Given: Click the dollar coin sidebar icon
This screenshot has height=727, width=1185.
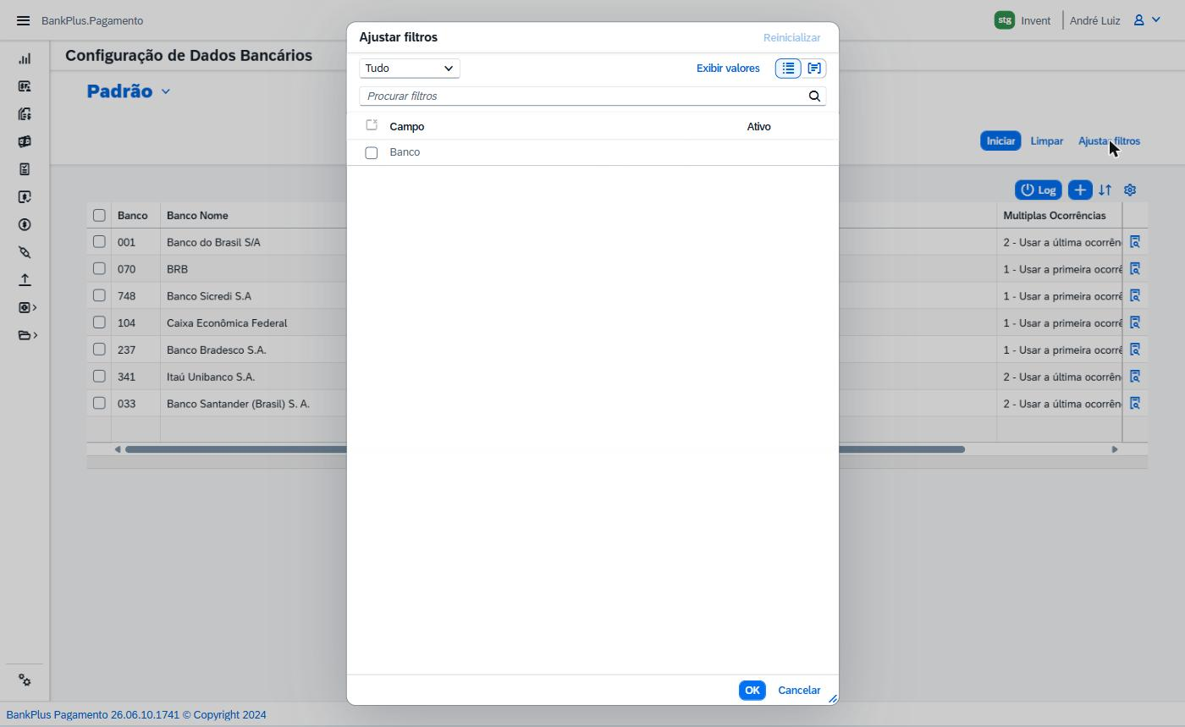Looking at the screenshot, I should click(x=25, y=224).
